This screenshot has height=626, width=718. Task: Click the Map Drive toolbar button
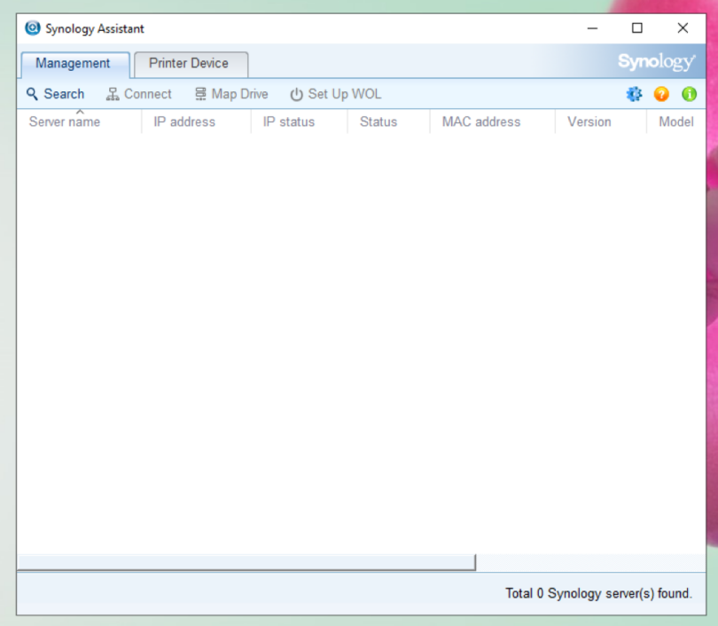coord(231,94)
